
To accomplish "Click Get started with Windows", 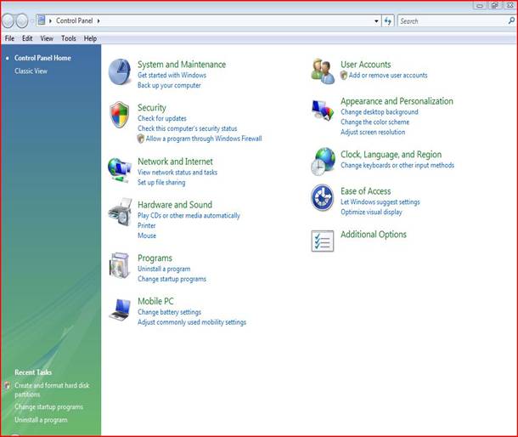I will click(172, 76).
